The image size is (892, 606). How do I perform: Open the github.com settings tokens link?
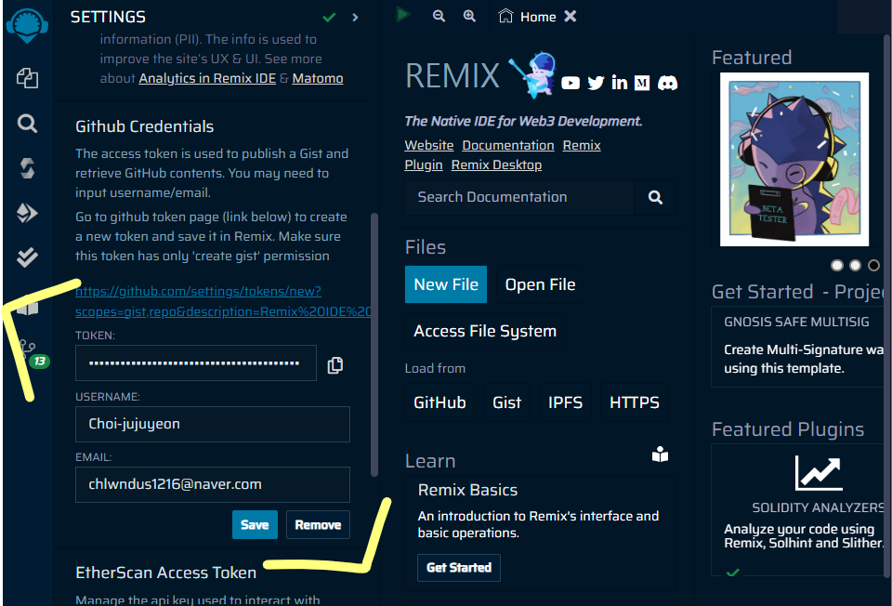point(223,301)
